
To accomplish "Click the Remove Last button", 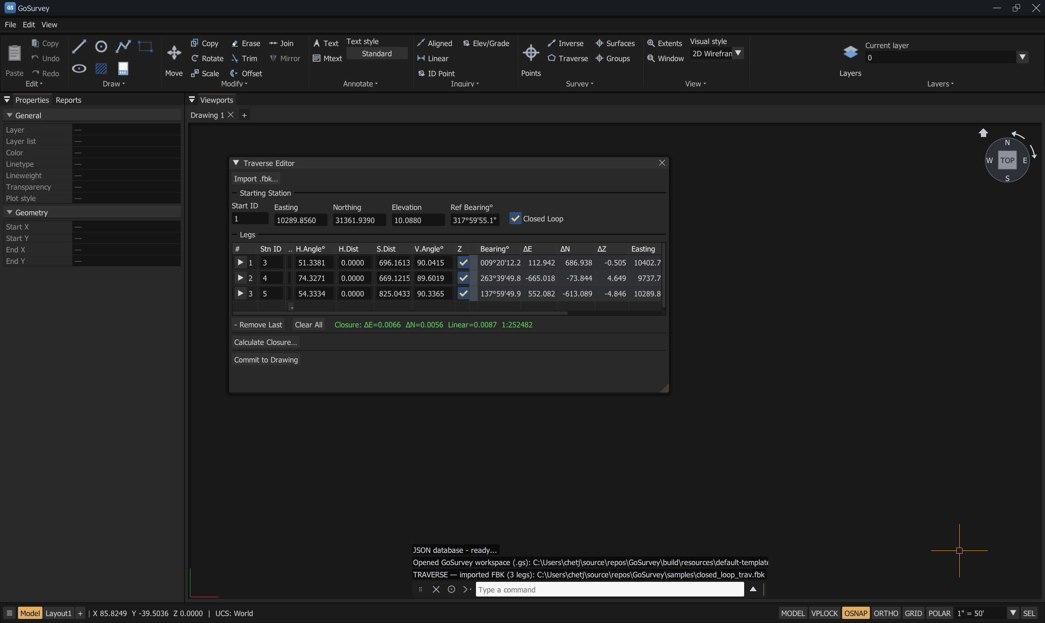I will [x=258, y=325].
